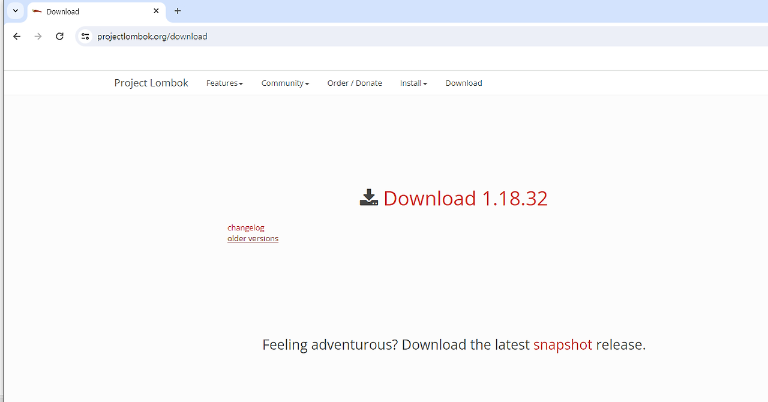Screen dimensions: 768x402
Task: Click the Lombok favicon on the tab
Action: point(37,11)
